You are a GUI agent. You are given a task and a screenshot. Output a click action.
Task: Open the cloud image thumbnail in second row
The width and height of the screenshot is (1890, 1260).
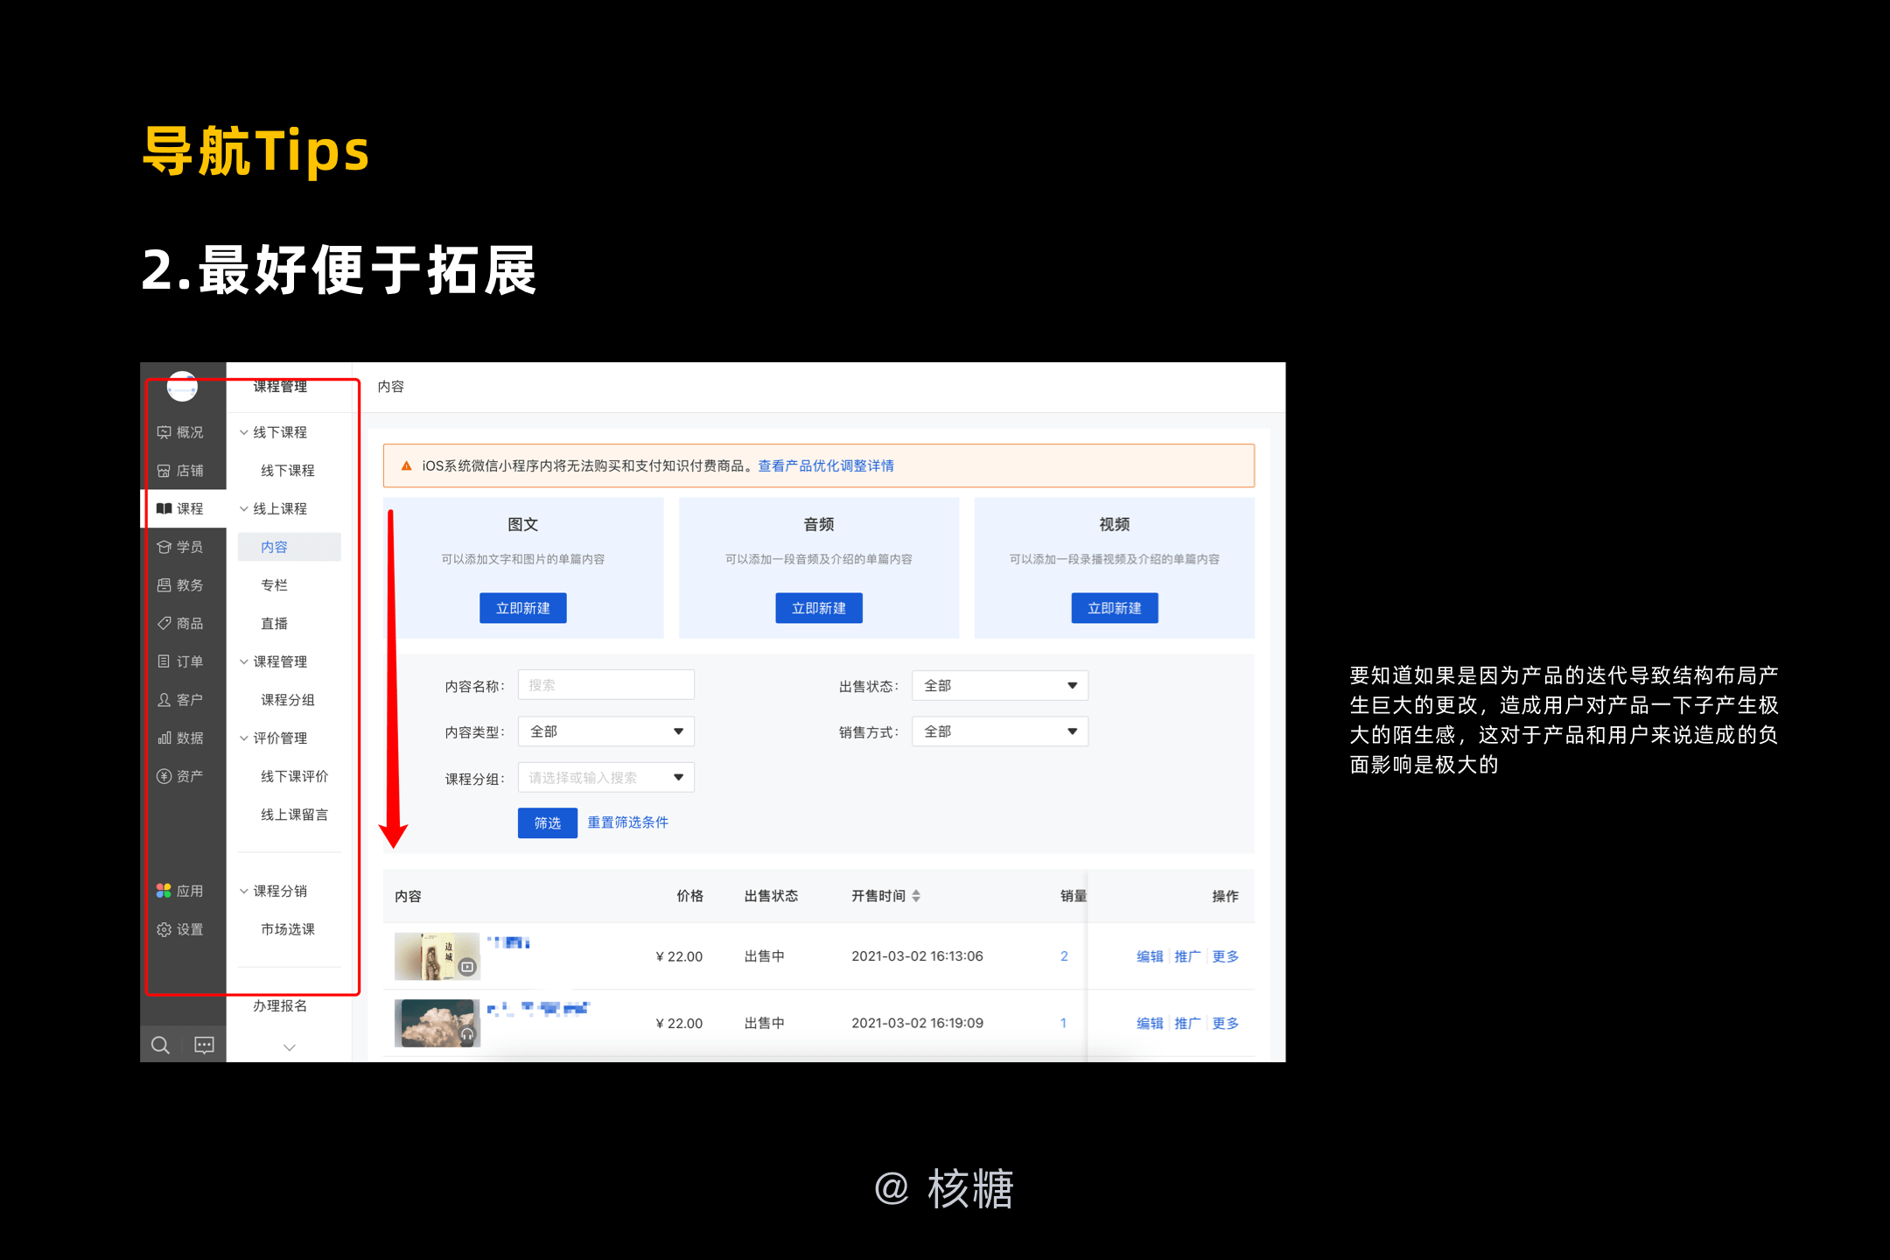click(437, 1024)
